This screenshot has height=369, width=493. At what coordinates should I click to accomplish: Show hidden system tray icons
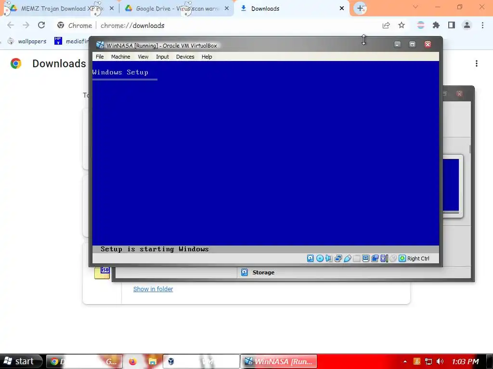405,361
